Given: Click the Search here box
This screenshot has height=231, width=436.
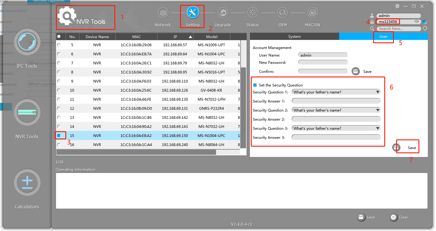Looking at the screenshot, I should pos(399,29).
